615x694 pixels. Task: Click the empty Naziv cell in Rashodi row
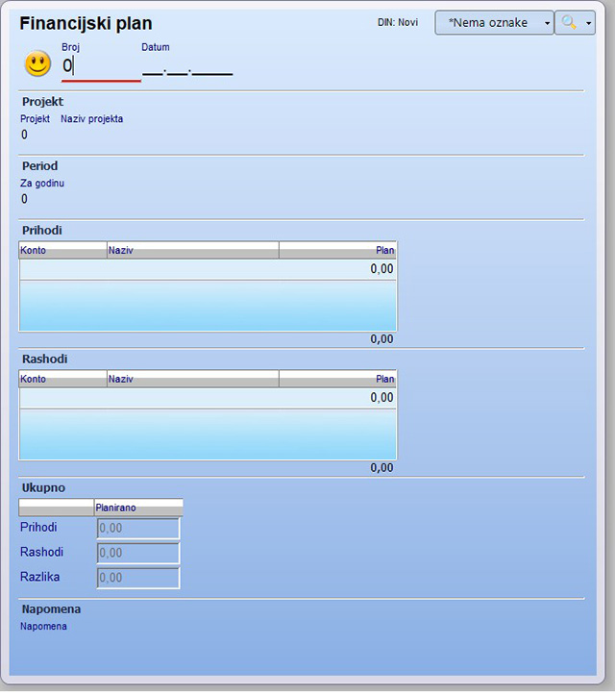[x=193, y=398]
